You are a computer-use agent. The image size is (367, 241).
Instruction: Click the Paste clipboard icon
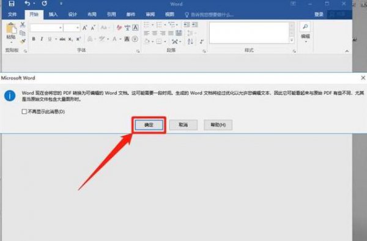[11, 28]
